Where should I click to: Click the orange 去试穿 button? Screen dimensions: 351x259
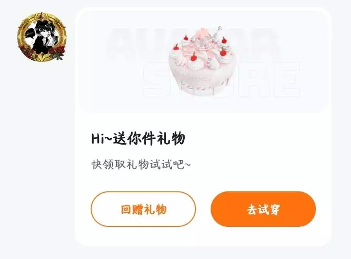pyautogui.click(x=263, y=209)
